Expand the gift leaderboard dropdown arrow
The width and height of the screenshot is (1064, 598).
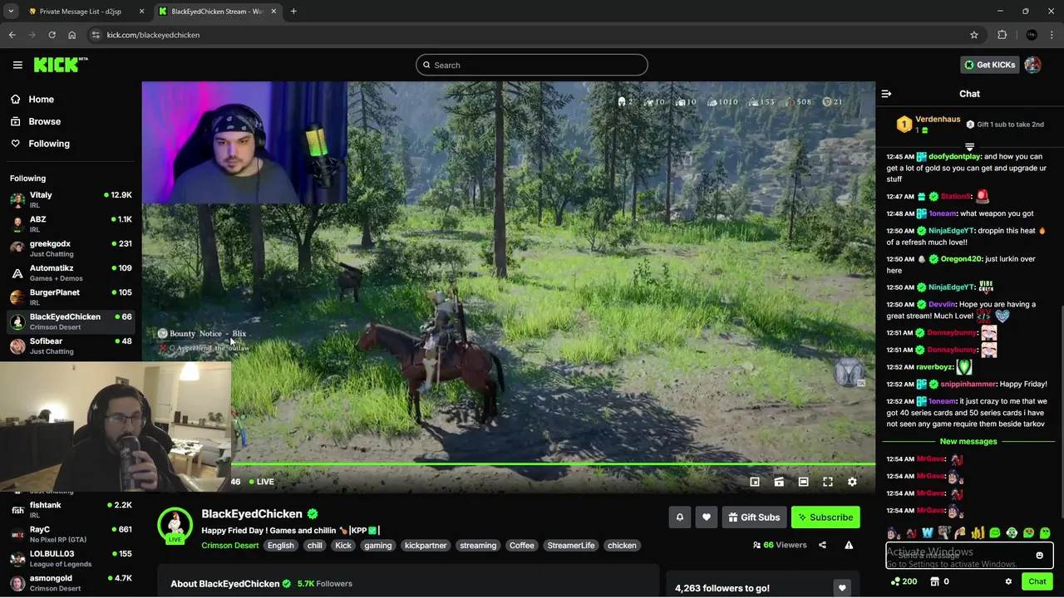tap(969, 147)
